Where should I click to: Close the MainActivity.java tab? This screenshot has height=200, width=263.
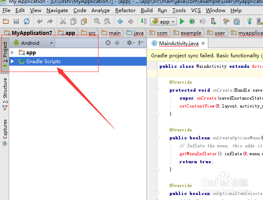[x=203, y=44]
